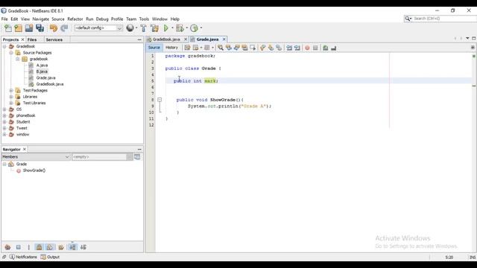The image size is (477, 268).
Task: Toggle Rectangular Selection in editor toolbar
Action: (x=253, y=48)
